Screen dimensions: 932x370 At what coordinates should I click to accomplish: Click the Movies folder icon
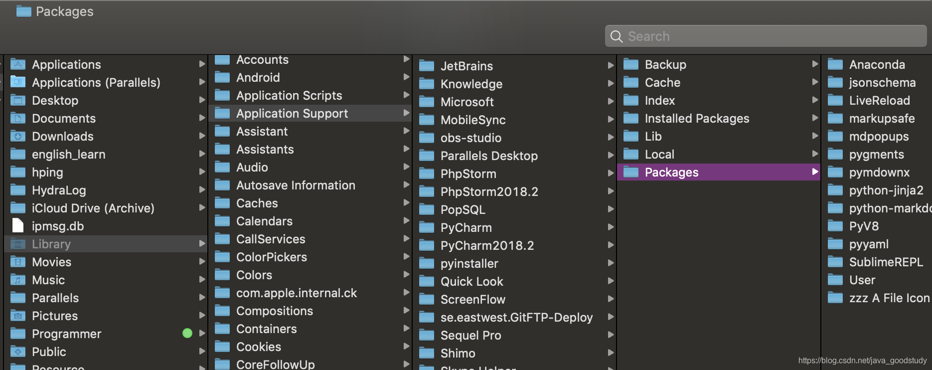click(18, 262)
